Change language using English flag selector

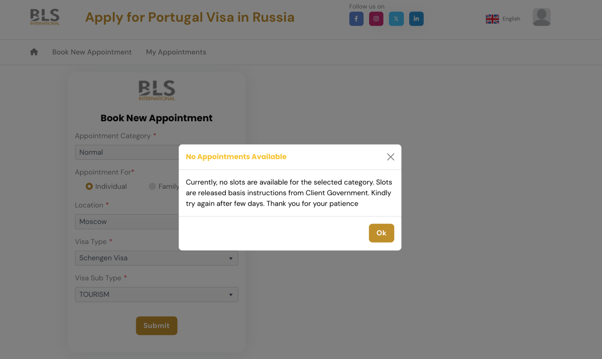tap(503, 19)
